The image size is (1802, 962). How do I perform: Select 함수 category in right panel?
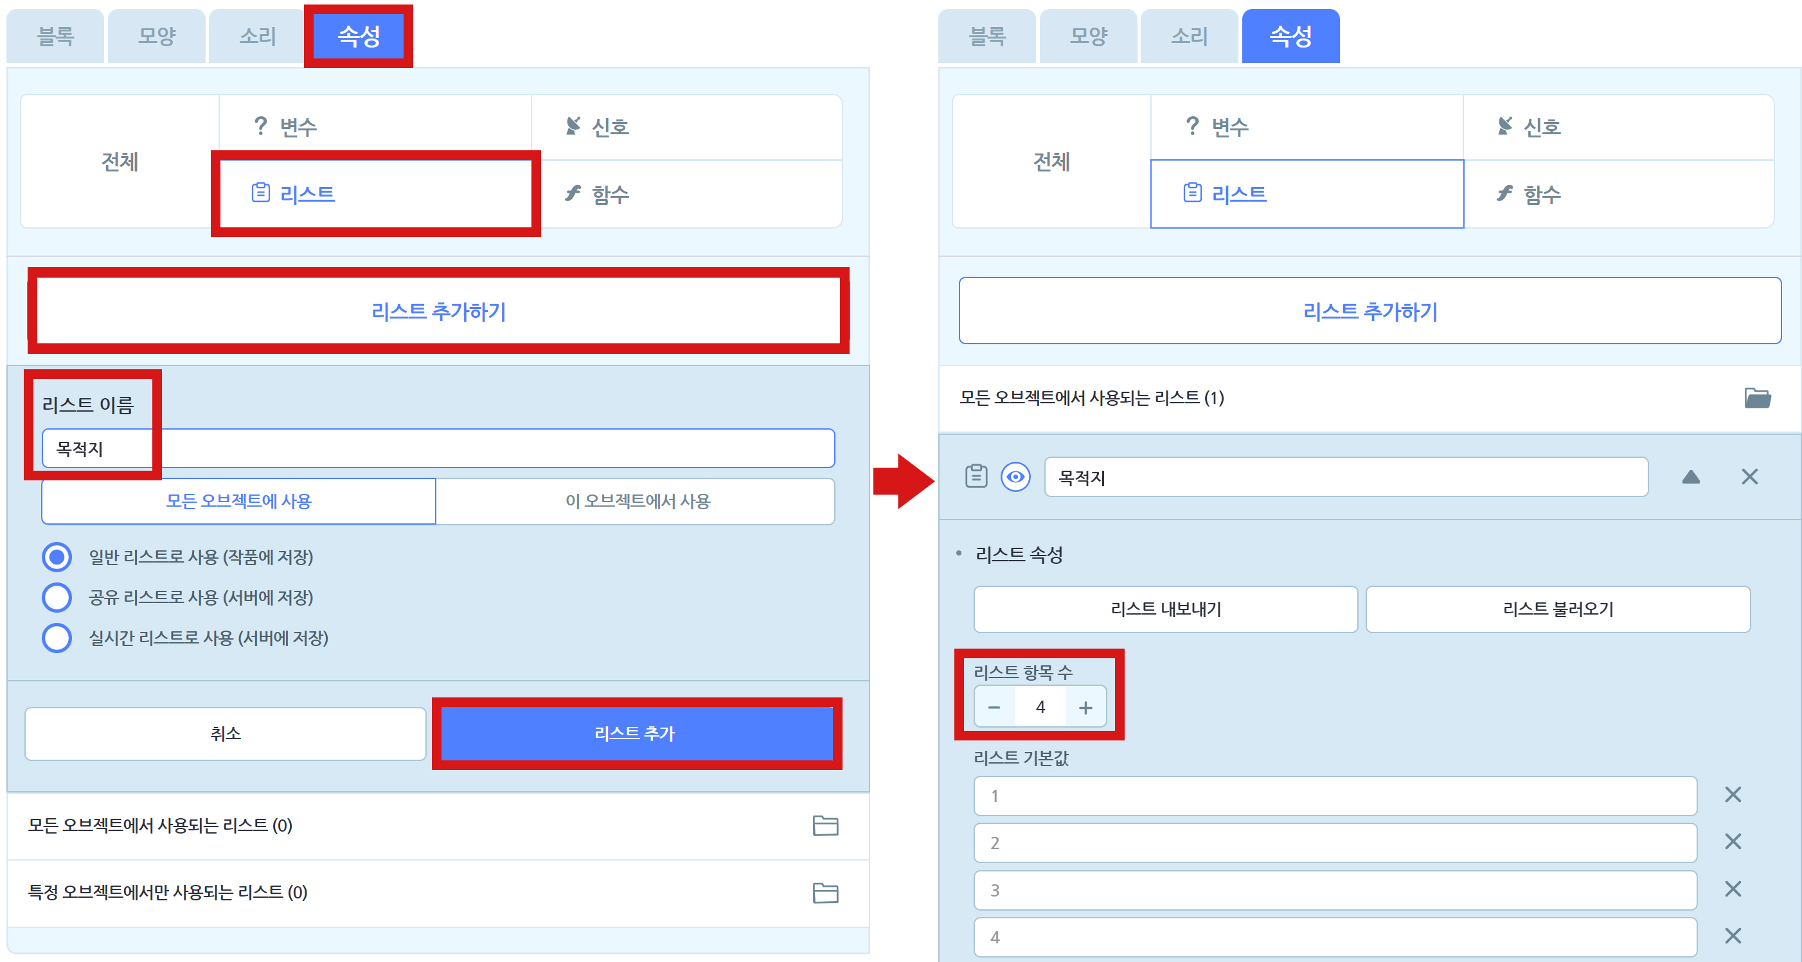tap(1619, 194)
